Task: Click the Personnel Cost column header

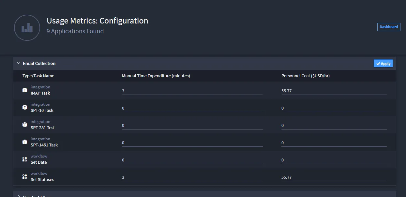Action: coord(306,76)
